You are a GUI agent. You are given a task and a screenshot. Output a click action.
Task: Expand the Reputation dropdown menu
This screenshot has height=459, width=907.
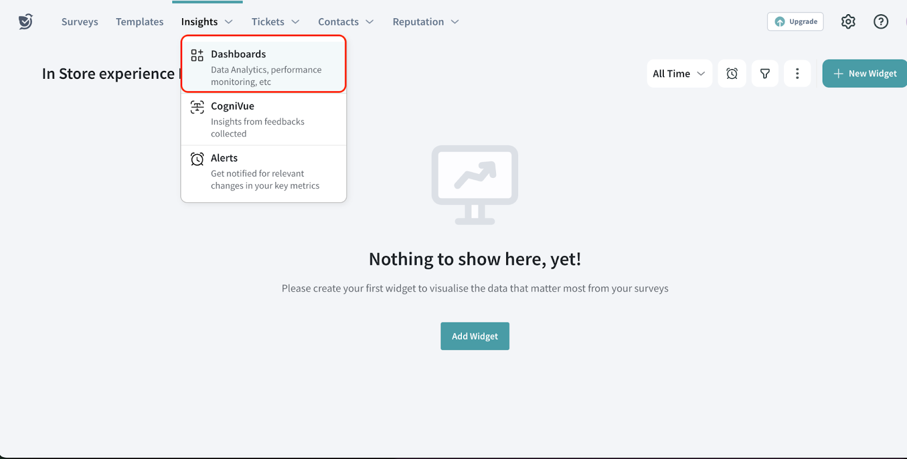426,22
